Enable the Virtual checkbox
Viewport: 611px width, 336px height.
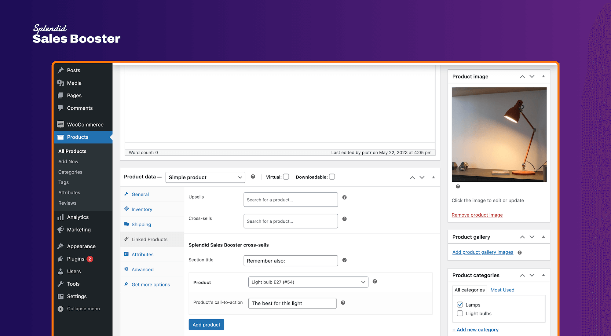click(286, 177)
